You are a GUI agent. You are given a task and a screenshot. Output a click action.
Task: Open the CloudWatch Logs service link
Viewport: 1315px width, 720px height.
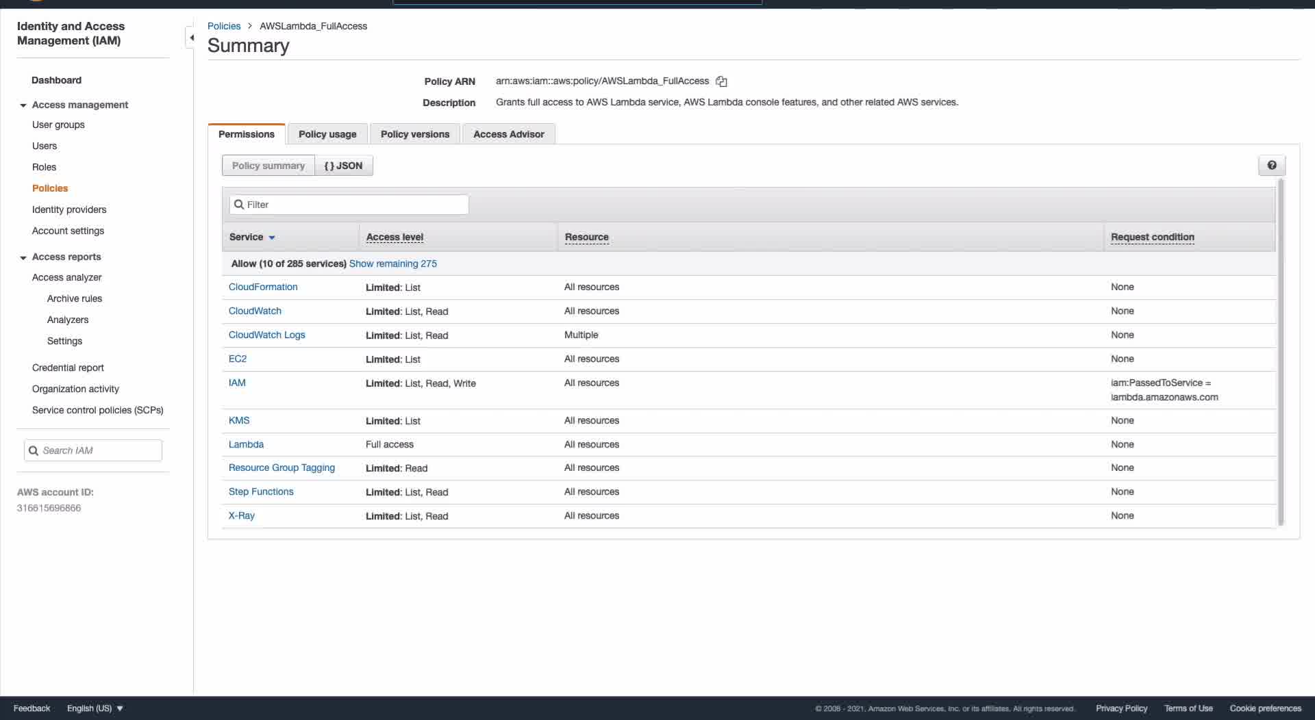pos(267,335)
